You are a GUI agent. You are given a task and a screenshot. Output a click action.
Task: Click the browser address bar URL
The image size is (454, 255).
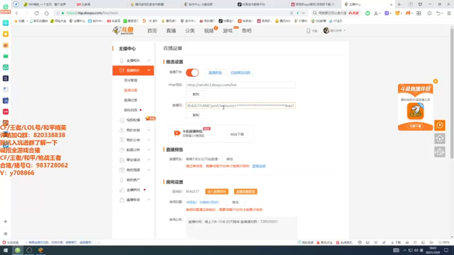(x=92, y=13)
